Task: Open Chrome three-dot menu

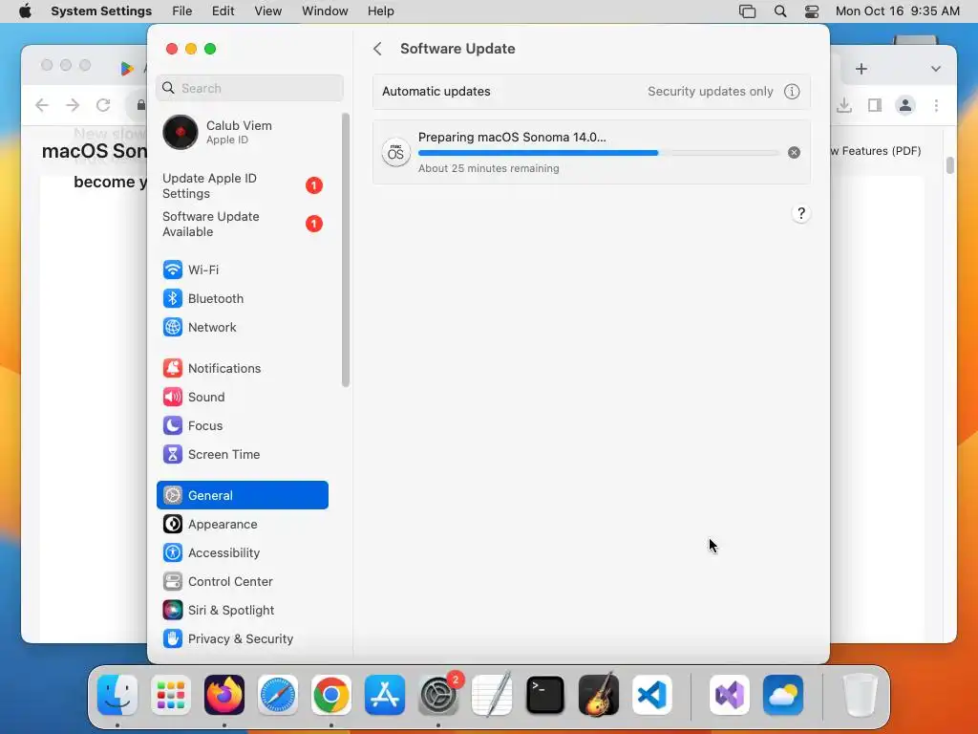Action: [x=936, y=105]
